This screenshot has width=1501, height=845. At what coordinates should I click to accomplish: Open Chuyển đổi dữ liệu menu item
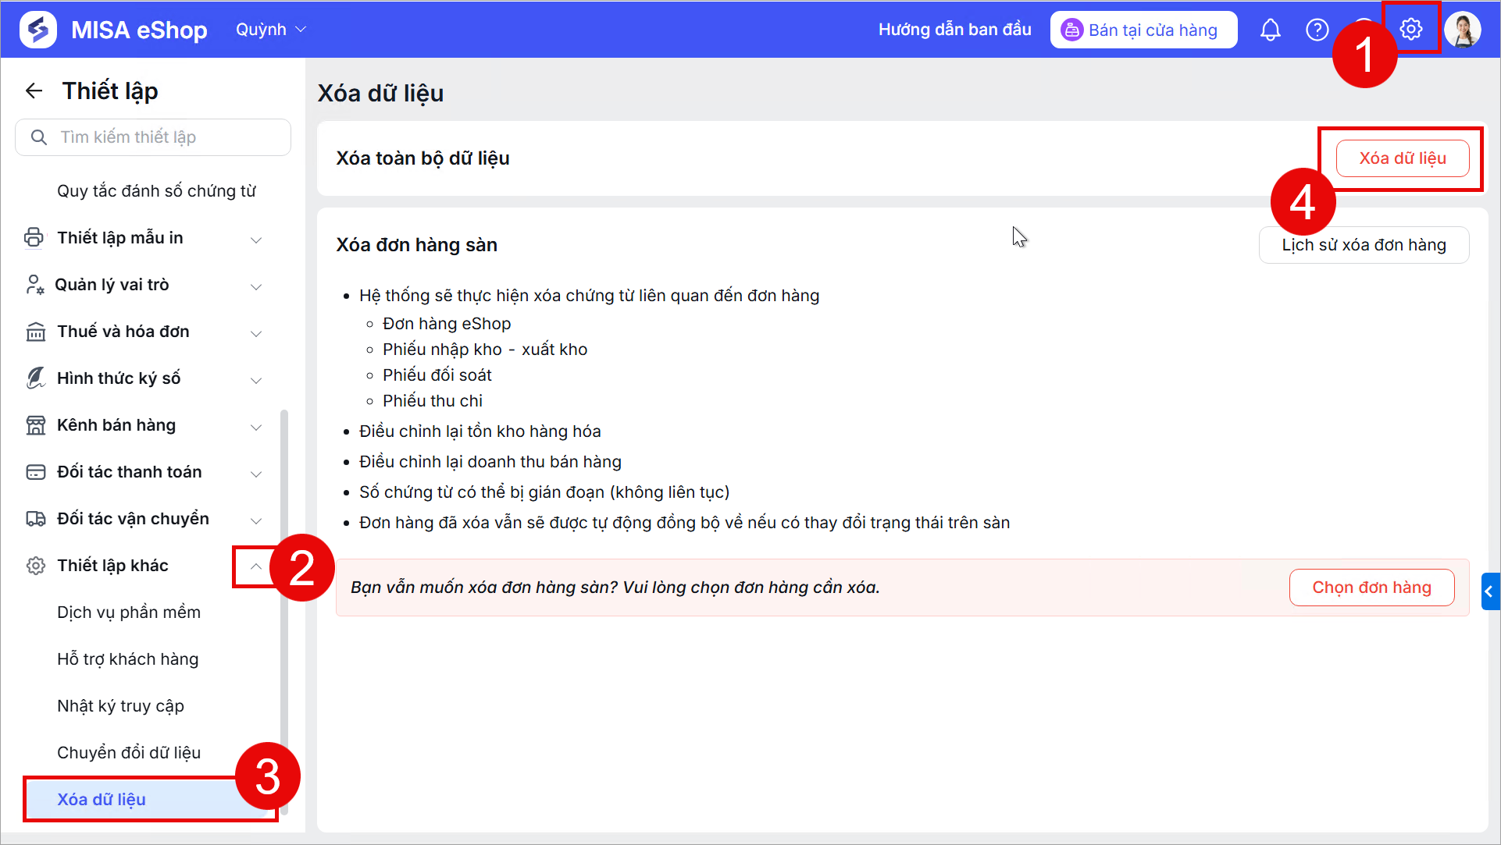(x=129, y=752)
